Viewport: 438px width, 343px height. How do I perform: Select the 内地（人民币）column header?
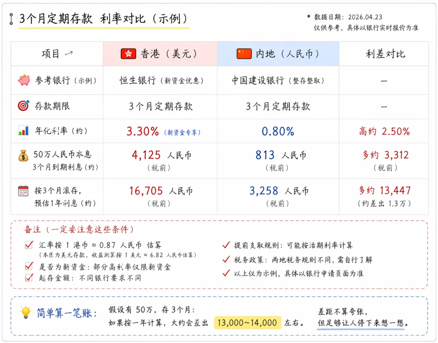coord(278,54)
